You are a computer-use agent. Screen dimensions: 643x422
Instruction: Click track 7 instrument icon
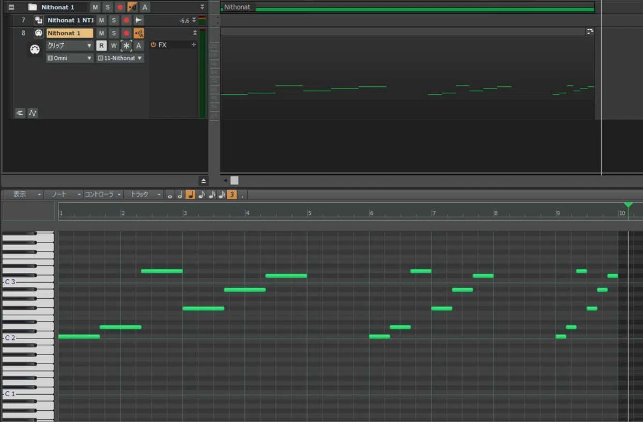[39, 20]
